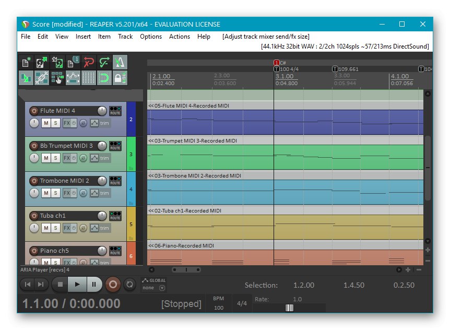This screenshot has height=330, width=450.
Task: Click the vertical zoom in plus button
Action: (428, 250)
